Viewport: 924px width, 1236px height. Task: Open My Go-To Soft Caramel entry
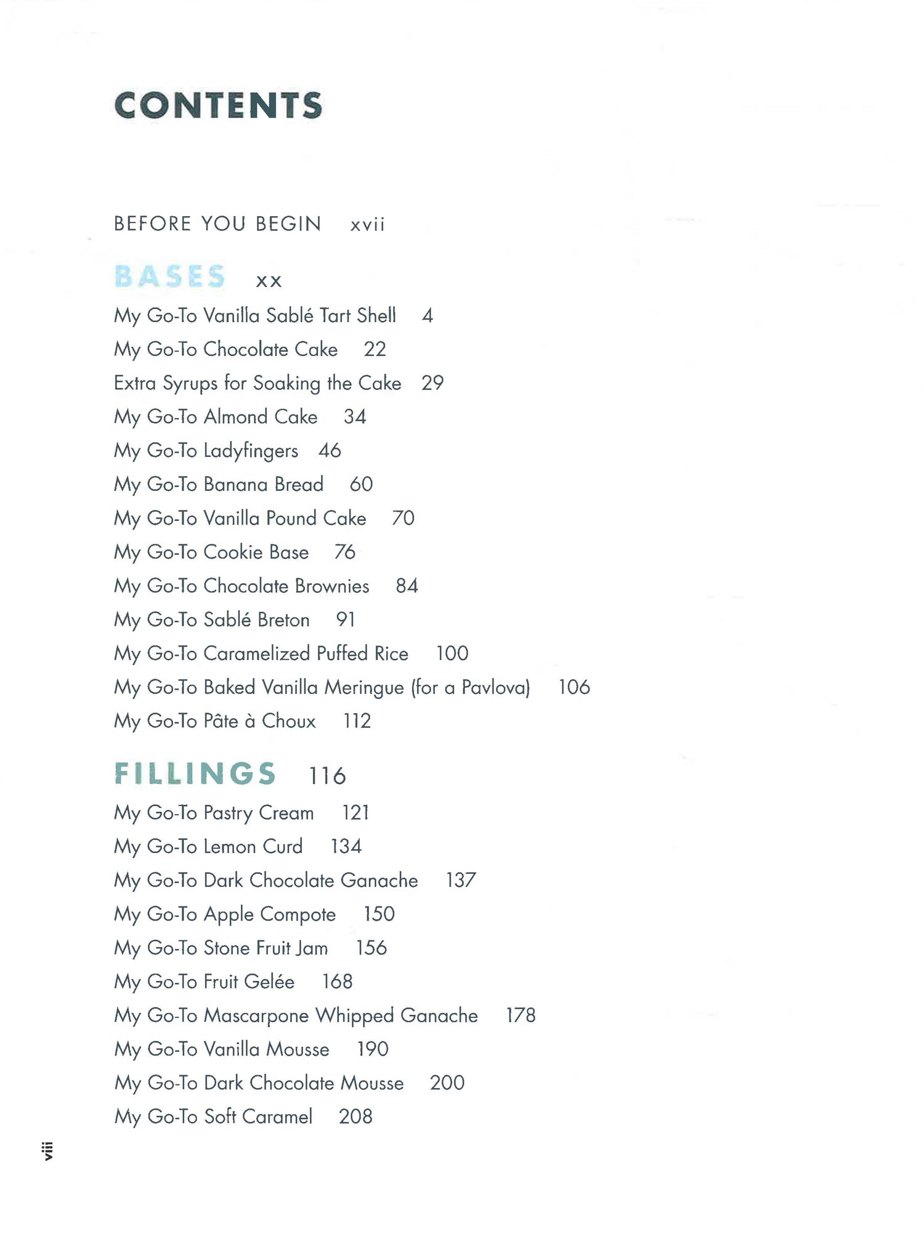[213, 1117]
